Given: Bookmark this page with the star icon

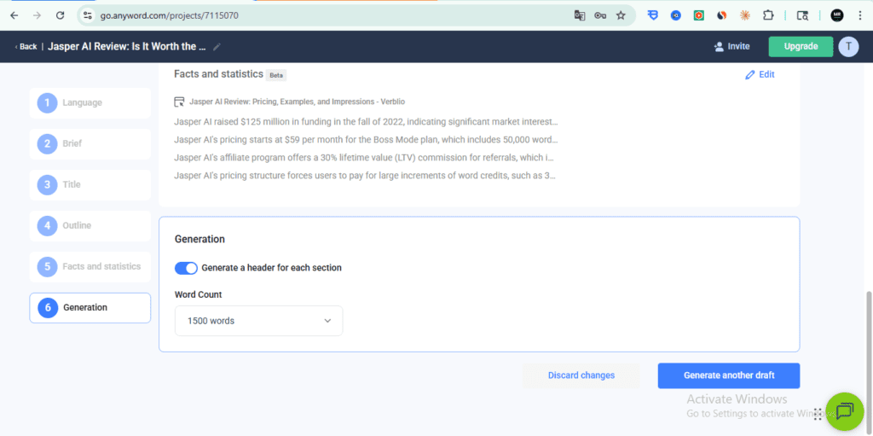Looking at the screenshot, I should [621, 15].
